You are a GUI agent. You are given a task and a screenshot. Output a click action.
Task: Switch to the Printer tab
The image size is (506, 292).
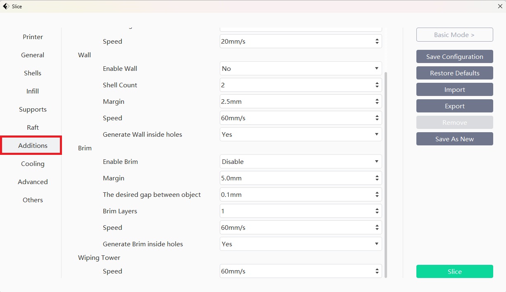click(33, 37)
